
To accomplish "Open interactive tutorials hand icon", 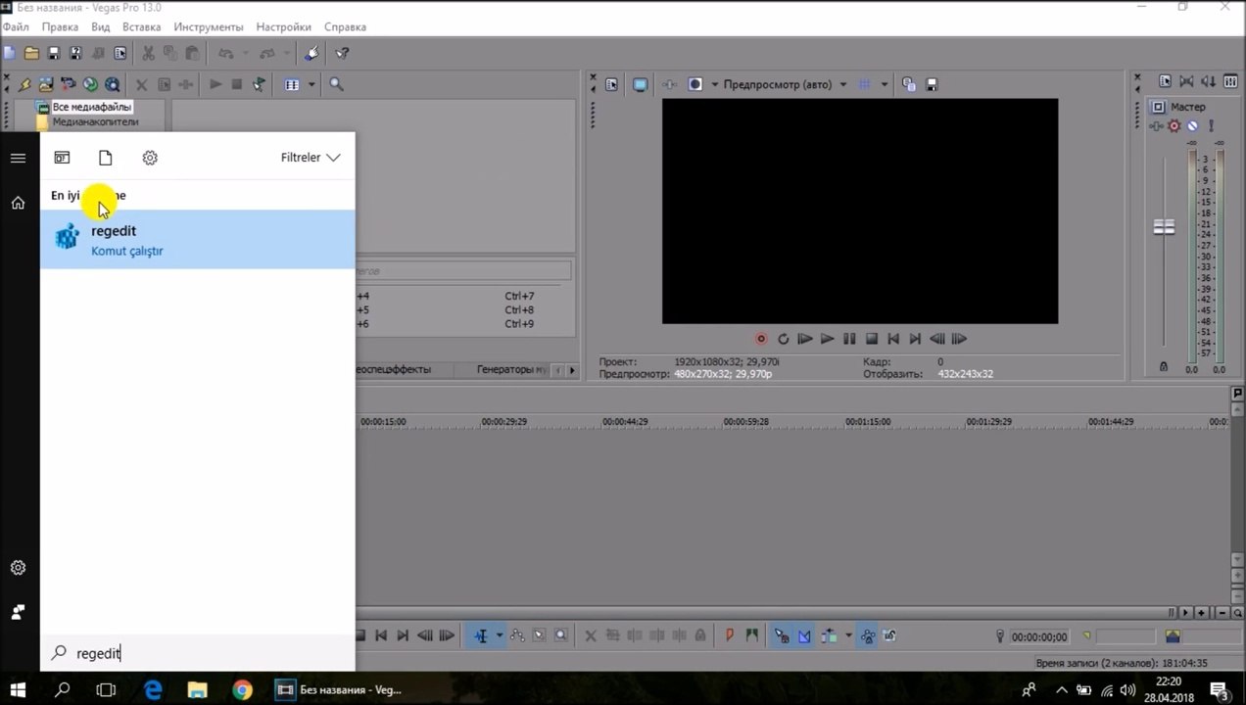I will tap(311, 53).
